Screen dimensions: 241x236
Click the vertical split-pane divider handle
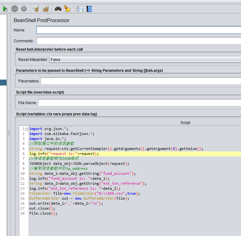(9, 133)
